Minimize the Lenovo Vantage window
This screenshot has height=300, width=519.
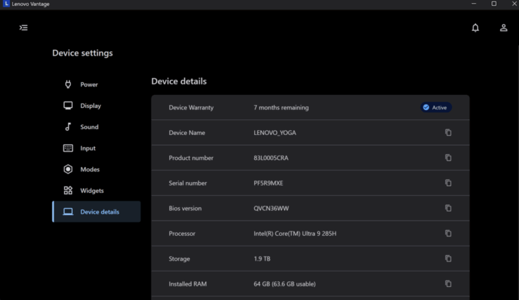point(473,4)
